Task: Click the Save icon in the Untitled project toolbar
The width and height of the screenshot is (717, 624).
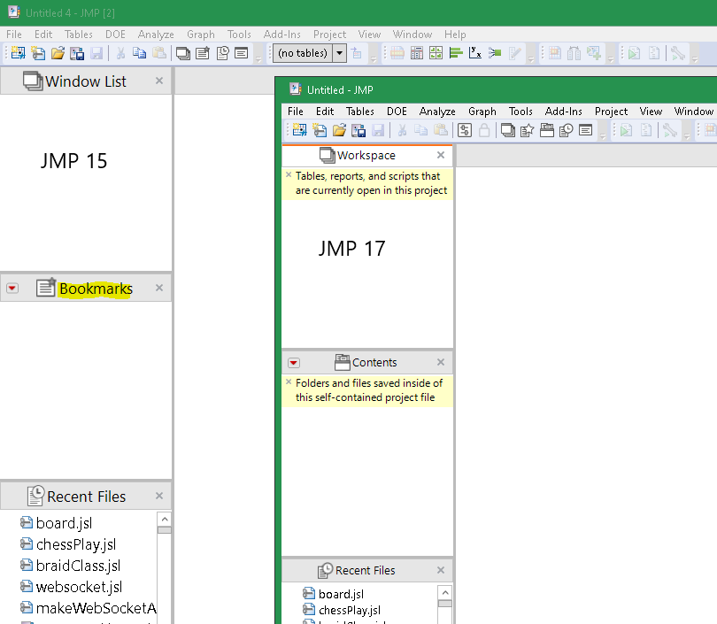Action: pyautogui.click(x=378, y=129)
